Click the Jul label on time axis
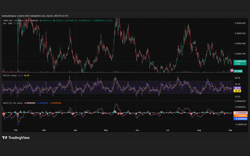250x156 pixels. click(x=167, y=130)
